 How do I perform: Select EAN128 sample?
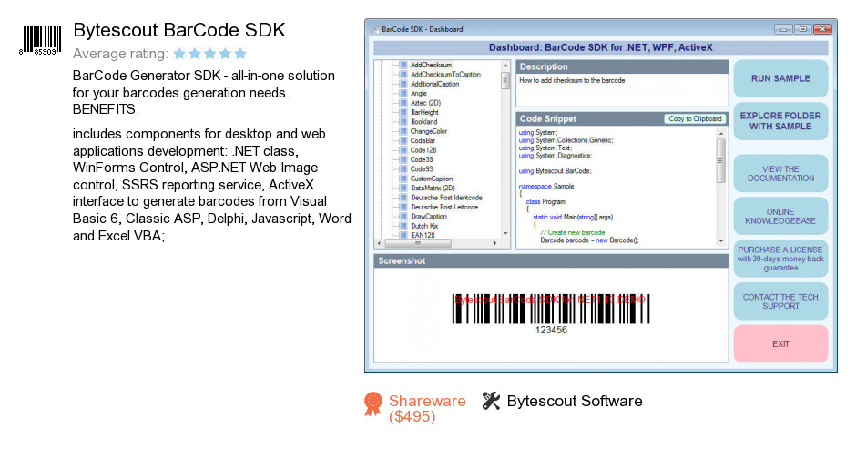(423, 235)
